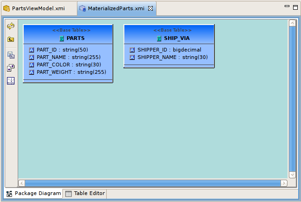
Task: Click the vertical scrollbar down arrow
Action: click(x=293, y=175)
